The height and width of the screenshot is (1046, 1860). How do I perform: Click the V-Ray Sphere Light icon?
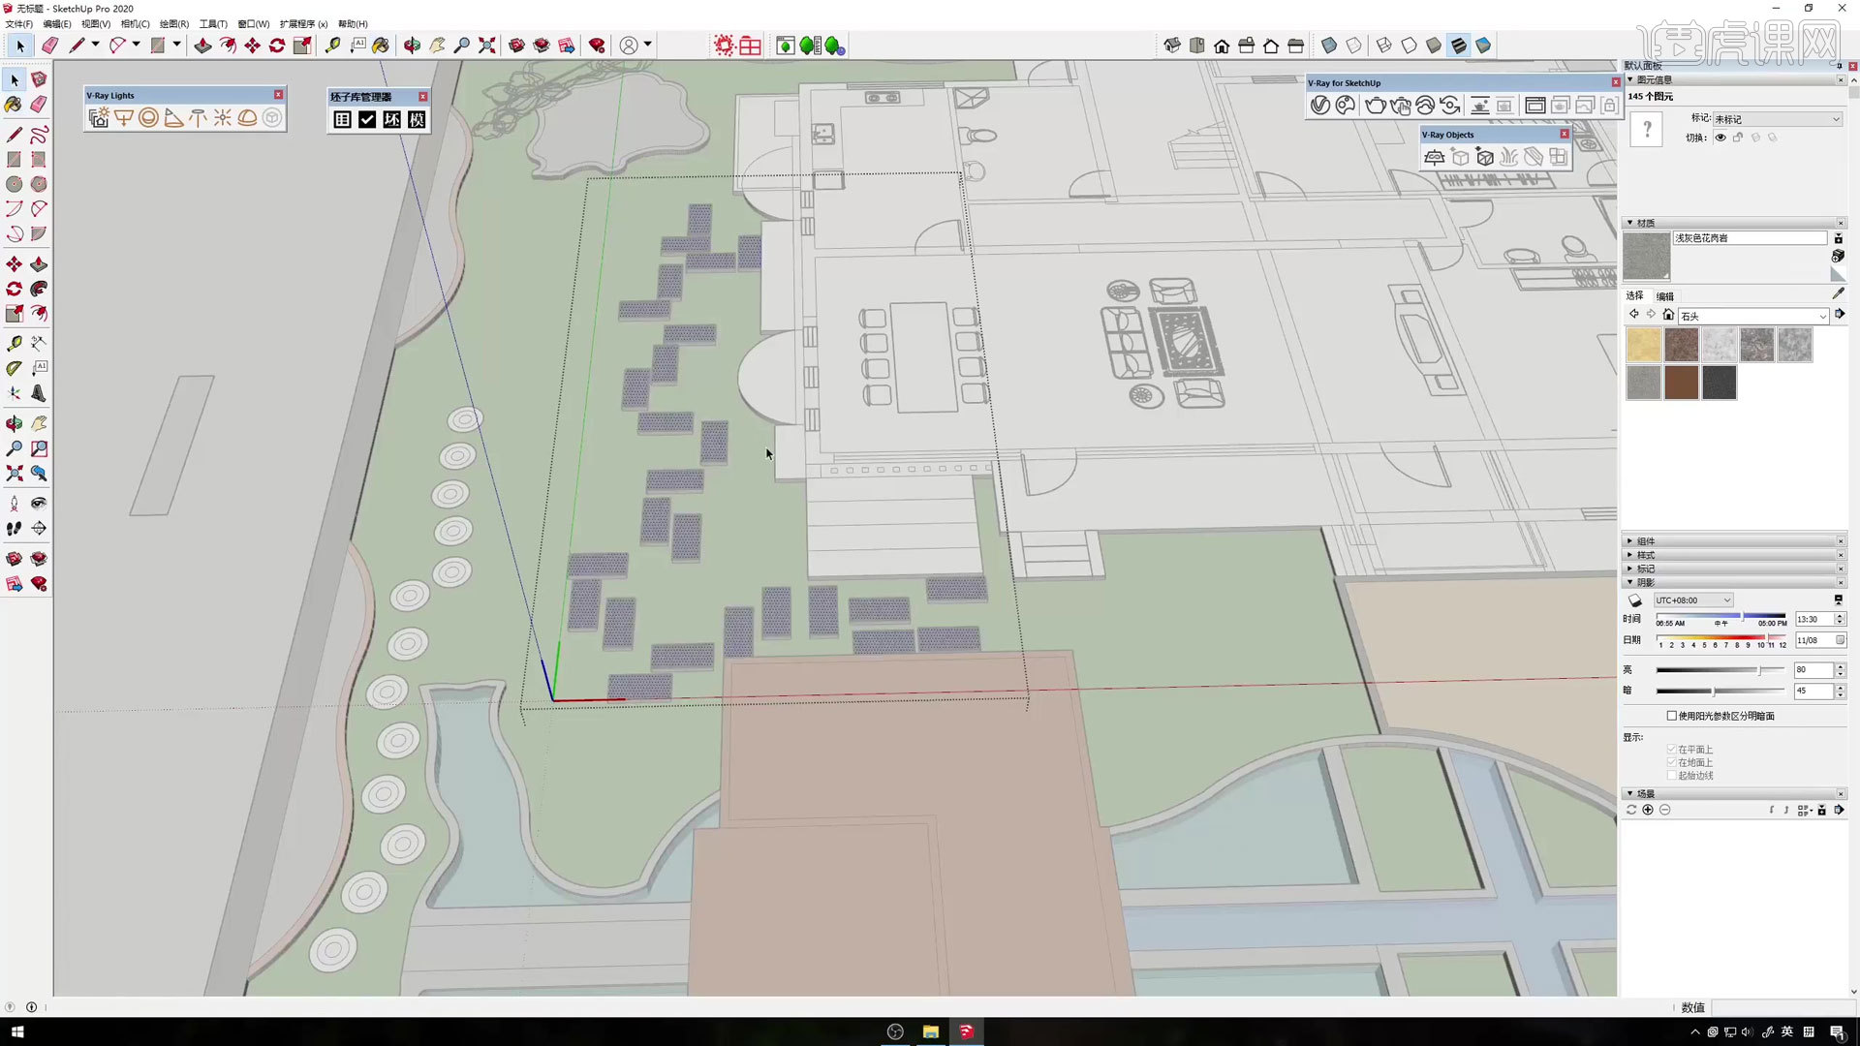[x=148, y=118]
